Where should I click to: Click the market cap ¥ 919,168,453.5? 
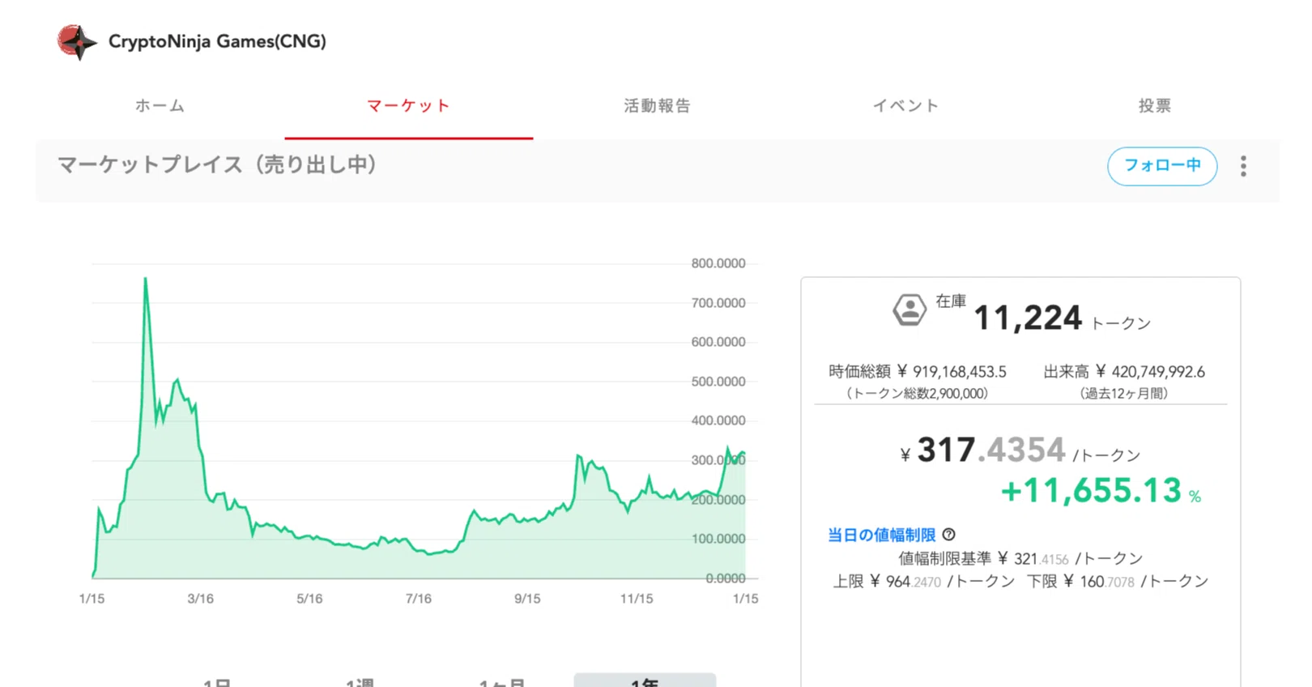point(951,372)
